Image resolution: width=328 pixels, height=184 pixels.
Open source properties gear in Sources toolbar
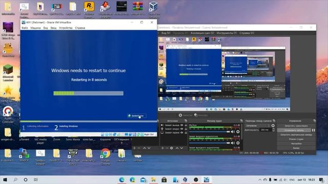point(172,148)
